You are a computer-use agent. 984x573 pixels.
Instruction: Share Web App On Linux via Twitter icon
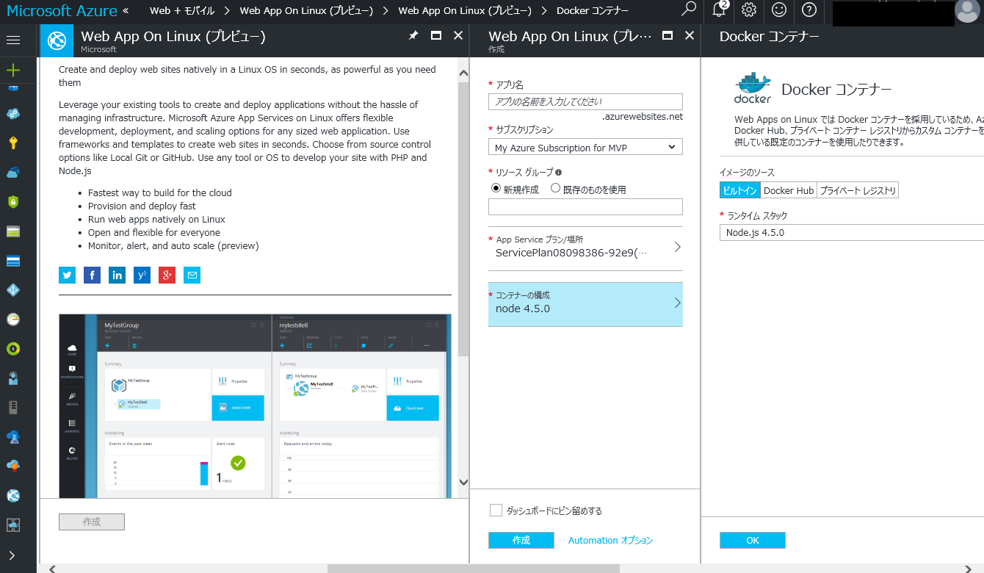[67, 275]
